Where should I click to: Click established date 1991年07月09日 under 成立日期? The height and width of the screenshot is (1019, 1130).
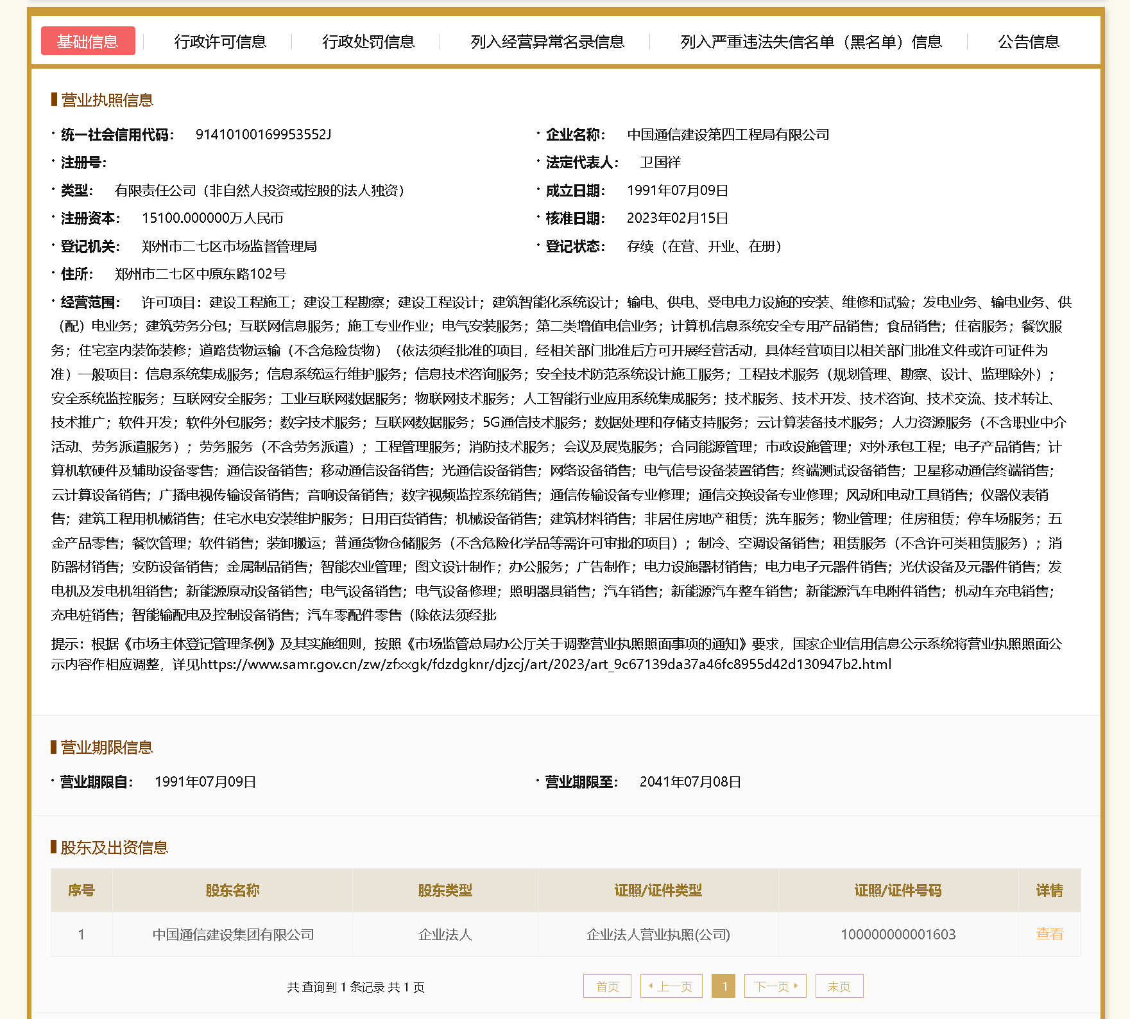pos(678,191)
